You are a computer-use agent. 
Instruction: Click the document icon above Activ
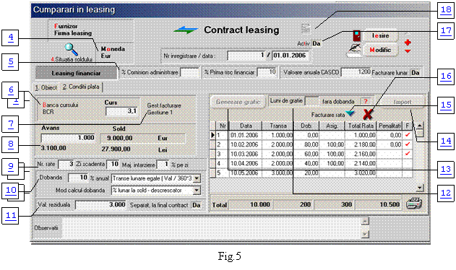pyautogui.click(x=306, y=28)
